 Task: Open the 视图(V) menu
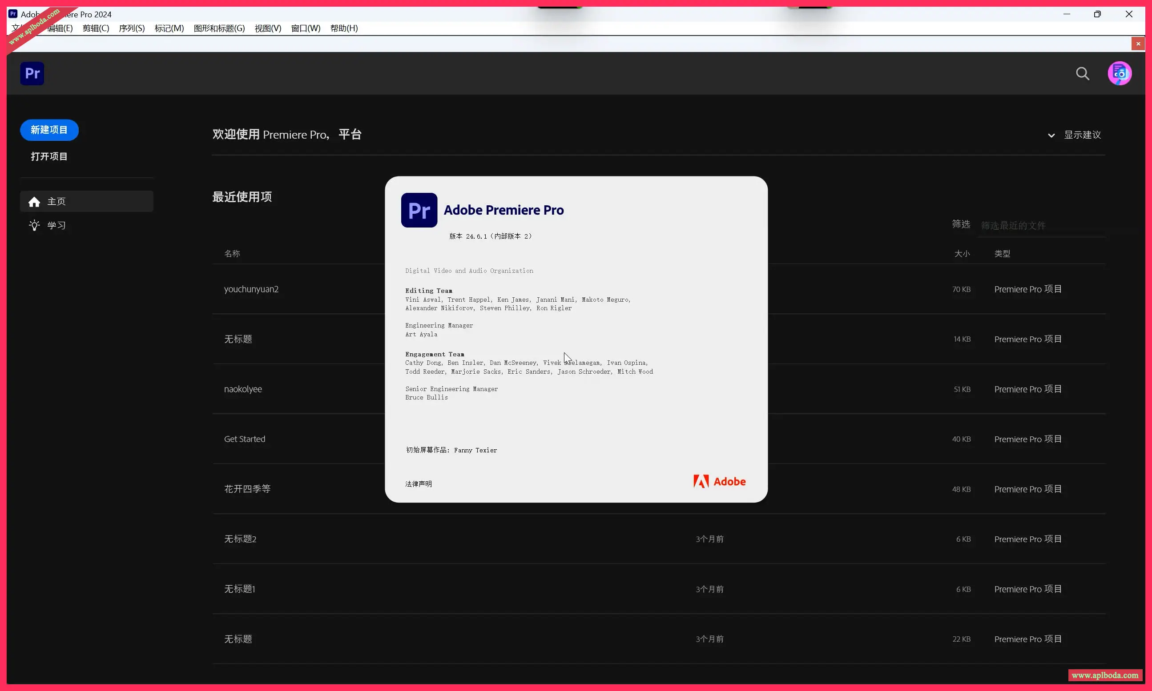point(268,28)
